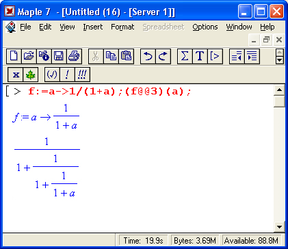The width and height of the screenshot is (288, 249).
Task: Click the New worksheet icon
Action: pos(14,56)
